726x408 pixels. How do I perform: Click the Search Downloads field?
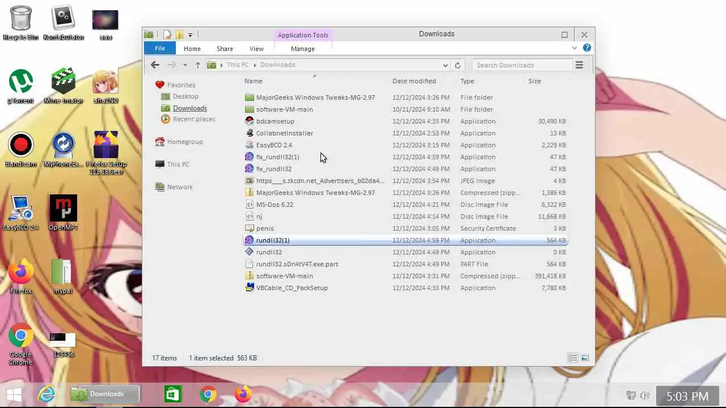pyautogui.click(x=522, y=65)
